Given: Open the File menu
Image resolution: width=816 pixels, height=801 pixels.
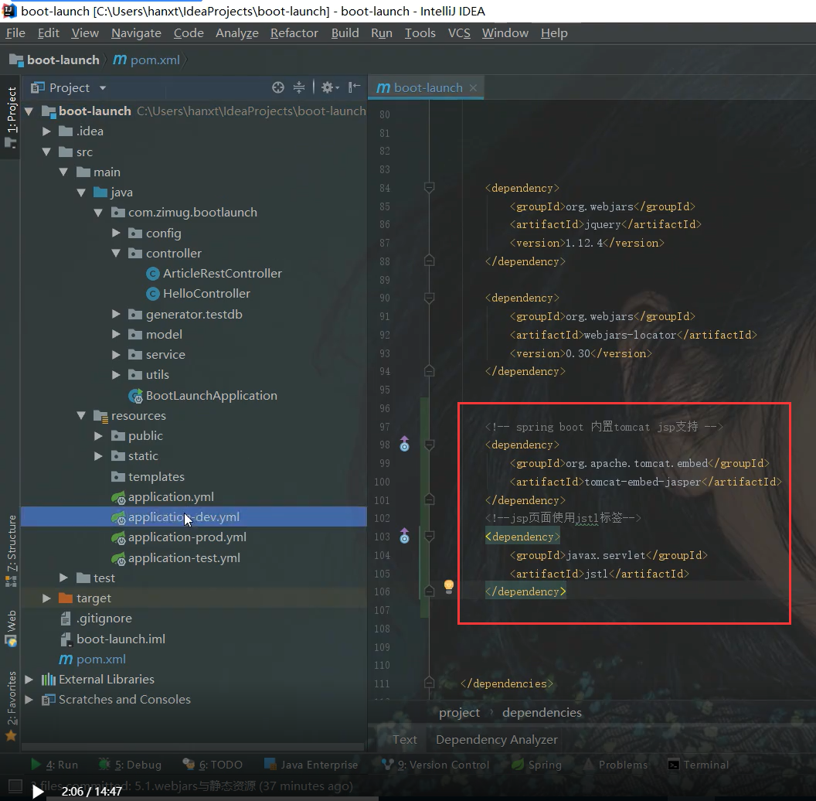Looking at the screenshot, I should 15,33.
